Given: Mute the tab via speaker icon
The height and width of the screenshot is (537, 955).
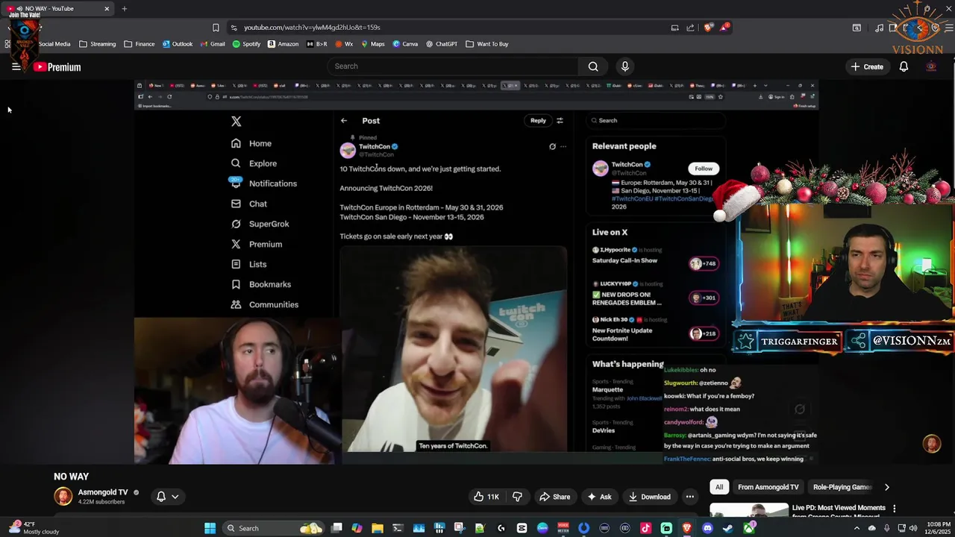Looking at the screenshot, I should 20,9.
